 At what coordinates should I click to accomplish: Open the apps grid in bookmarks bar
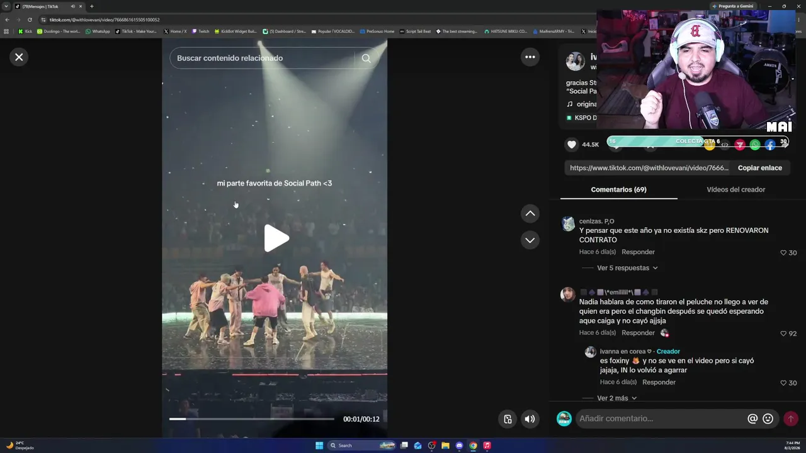[x=6, y=31]
